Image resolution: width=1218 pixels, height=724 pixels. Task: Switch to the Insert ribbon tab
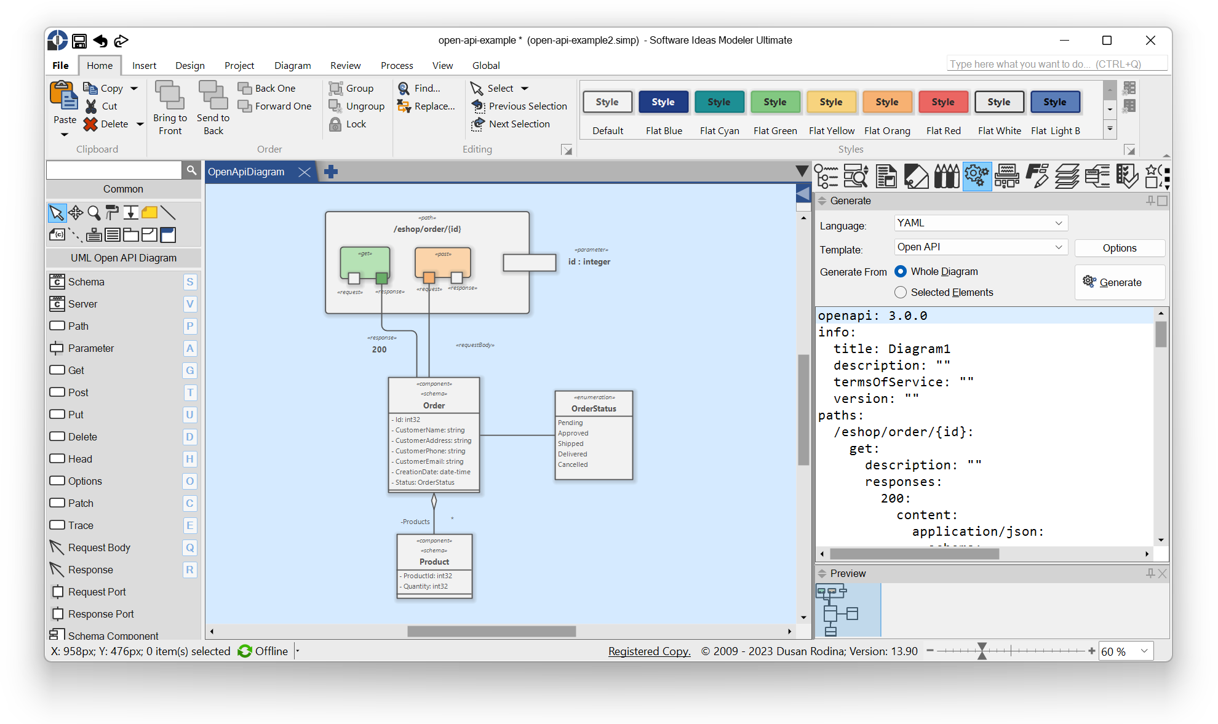tap(144, 65)
